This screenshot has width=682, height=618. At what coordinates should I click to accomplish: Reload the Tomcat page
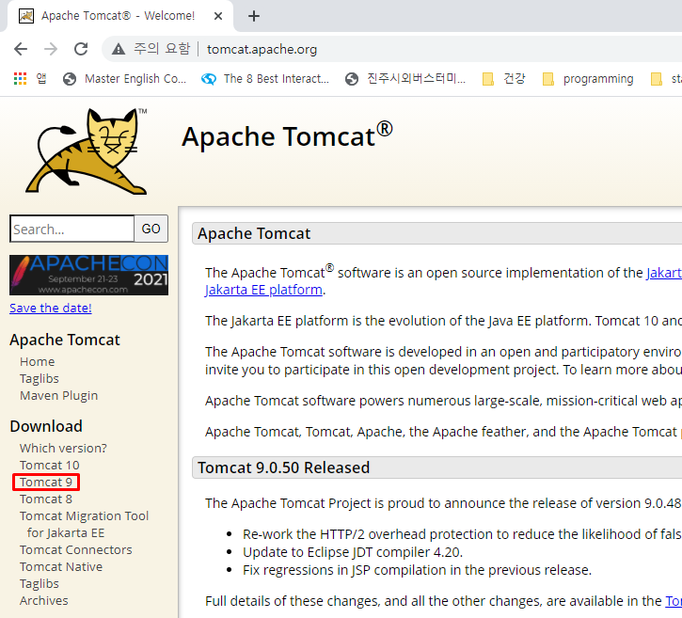pos(81,49)
